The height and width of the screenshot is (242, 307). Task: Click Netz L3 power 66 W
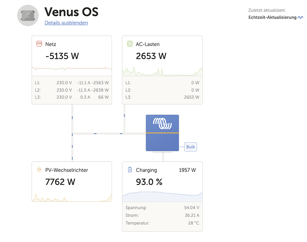coord(103,97)
